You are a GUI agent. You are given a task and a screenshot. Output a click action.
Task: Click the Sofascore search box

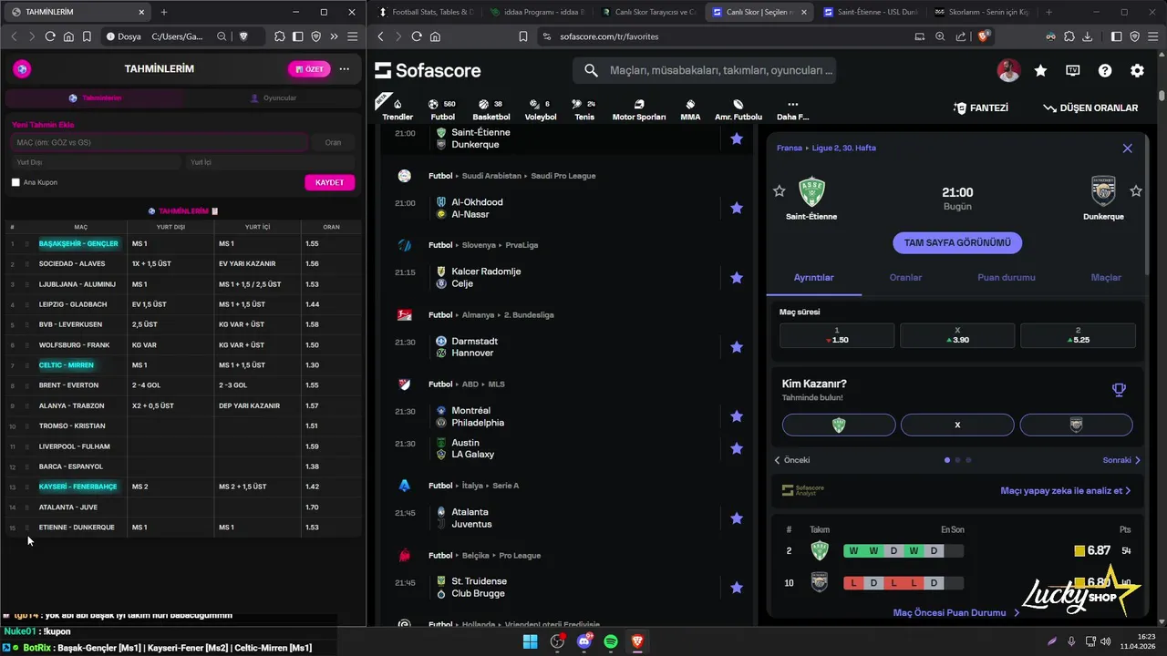click(704, 70)
